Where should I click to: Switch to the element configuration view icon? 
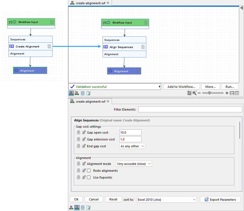tap(77, 93)
